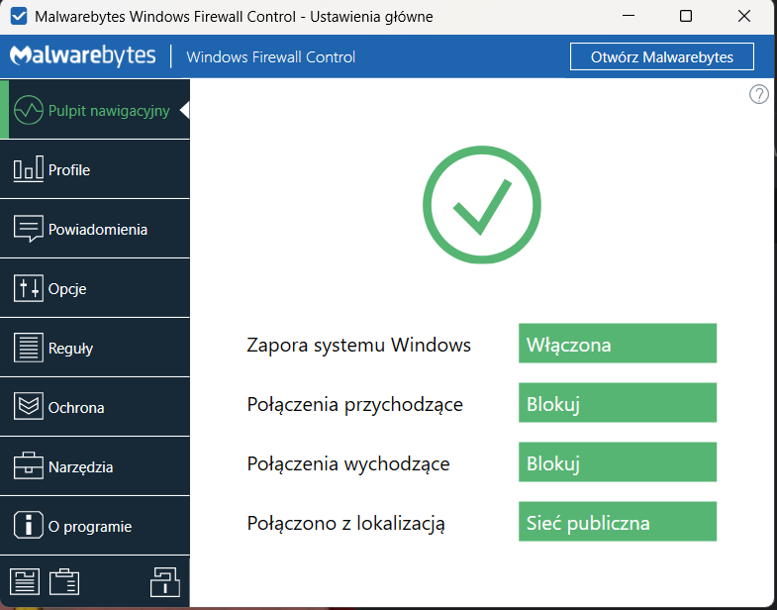Click Blokuj status for outgoing connections
Screen dimensions: 777x610
[x=617, y=462]
